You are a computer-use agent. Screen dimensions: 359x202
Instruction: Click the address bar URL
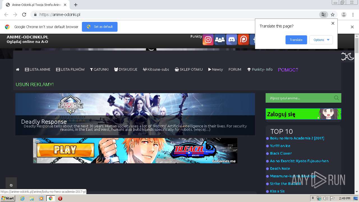tap(60, 15)
